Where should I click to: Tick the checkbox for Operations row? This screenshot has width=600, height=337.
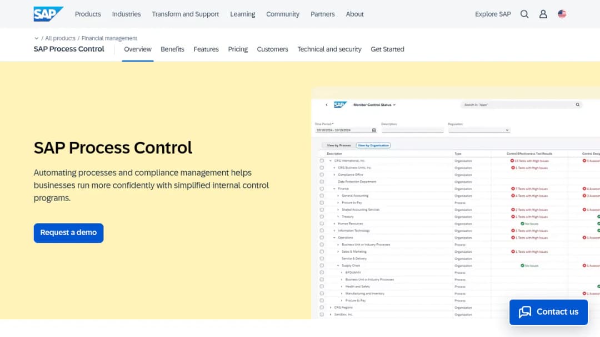(x=322, y=238)
